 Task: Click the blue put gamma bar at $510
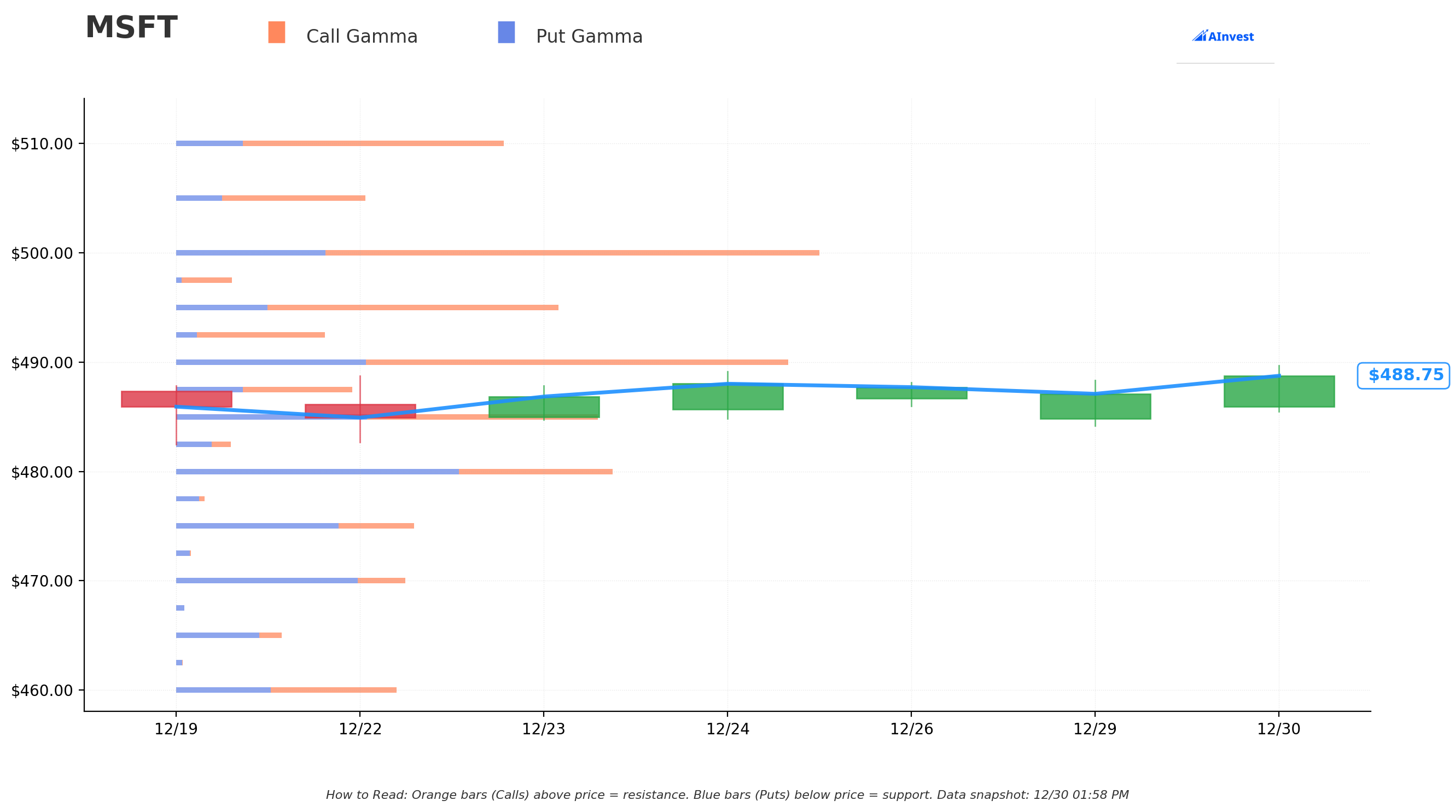[x=209, y=143]
